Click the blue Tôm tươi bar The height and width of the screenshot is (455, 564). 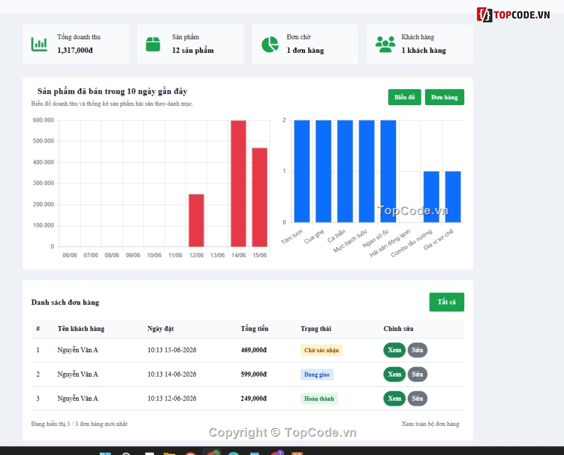pyautogui.click(x=302, y=171)
